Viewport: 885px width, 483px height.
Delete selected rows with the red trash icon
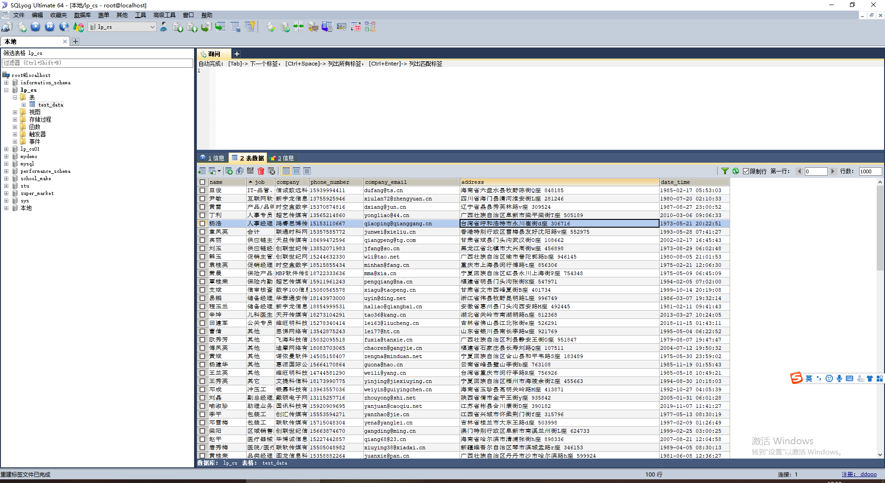(x=261, y=171)
